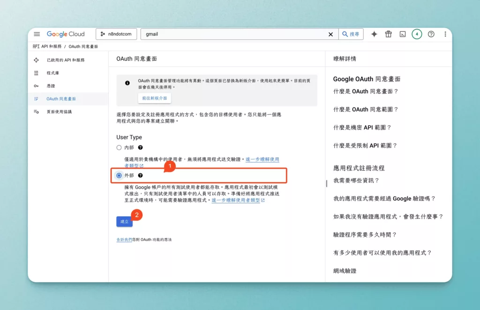Screen dimensions: 480x310
Task: Open 驗證程序需要多久時間？ help topic
Action: click(x=365, y=235)
